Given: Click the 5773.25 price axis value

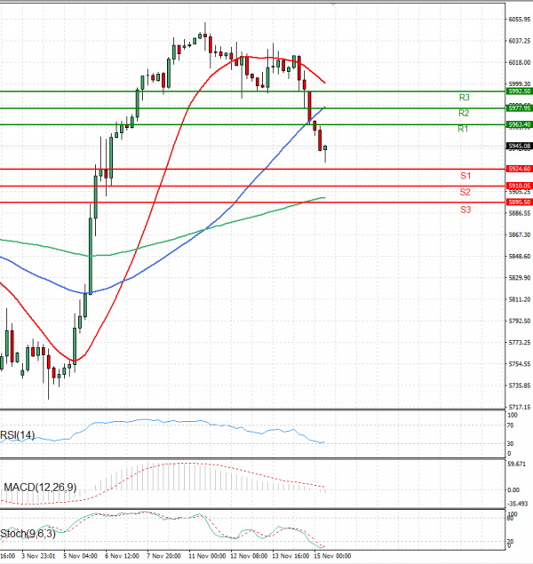Looking at the screenshot, I should point(520,343).
